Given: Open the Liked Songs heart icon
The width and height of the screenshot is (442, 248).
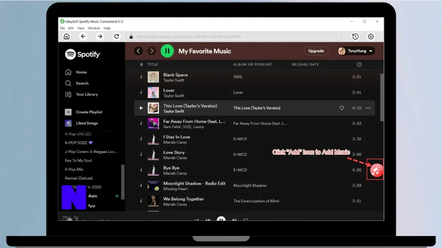Looking at the screenshot, I should pos(68,123).
